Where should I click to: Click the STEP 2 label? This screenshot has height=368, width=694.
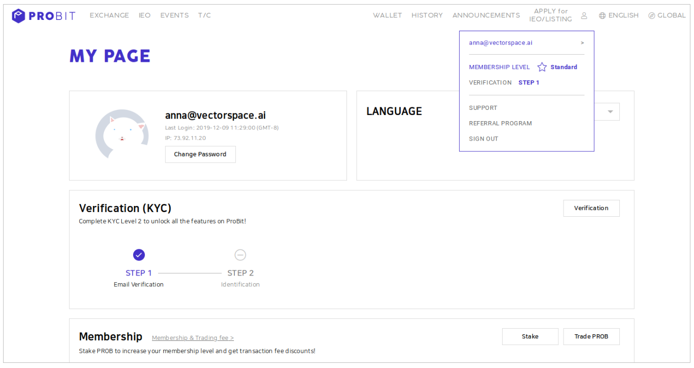click(241, 273)
